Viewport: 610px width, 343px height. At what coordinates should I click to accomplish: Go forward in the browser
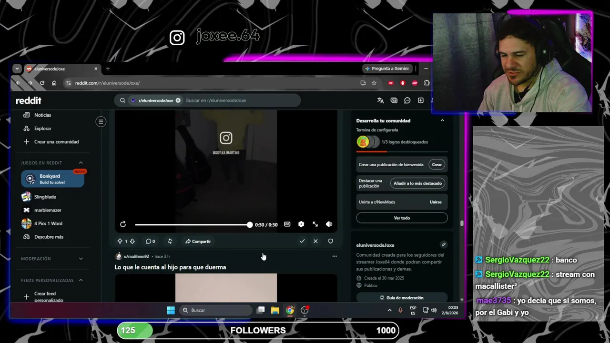(x=30, y=83)
